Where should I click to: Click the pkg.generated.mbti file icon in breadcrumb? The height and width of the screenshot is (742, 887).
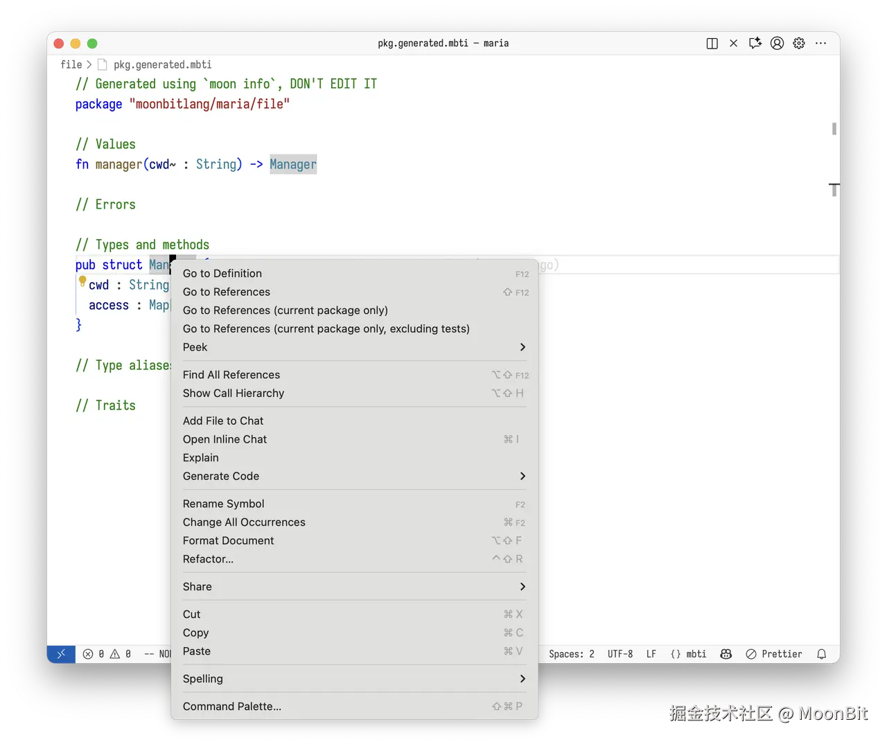[x=103, y=64]
